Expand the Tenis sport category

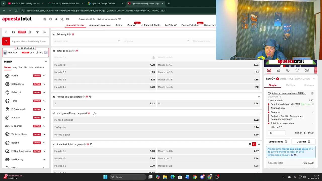[44, 101]
